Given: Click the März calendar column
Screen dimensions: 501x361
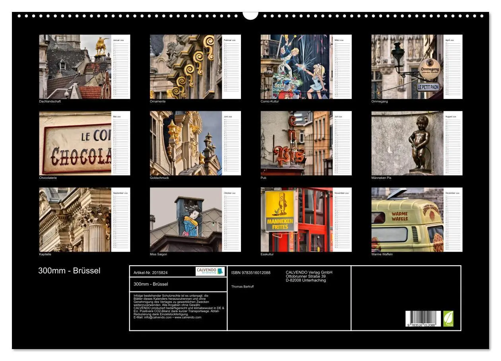Looking at the screenshot, I should click(x=342, y=67).
